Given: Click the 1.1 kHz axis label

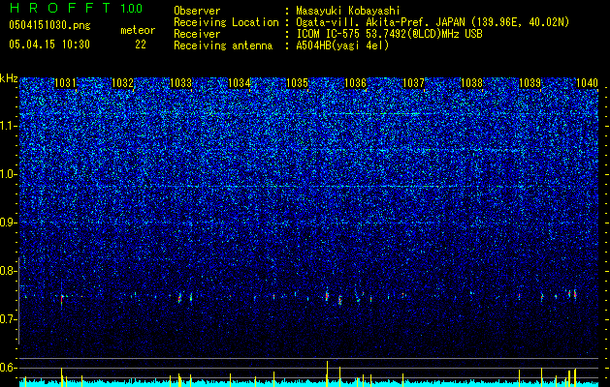Looking at the screenshot, I should [7, 127].
